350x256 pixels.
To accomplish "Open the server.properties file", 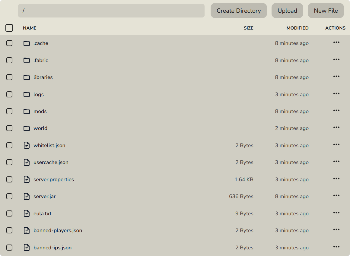I will point(53,179).
